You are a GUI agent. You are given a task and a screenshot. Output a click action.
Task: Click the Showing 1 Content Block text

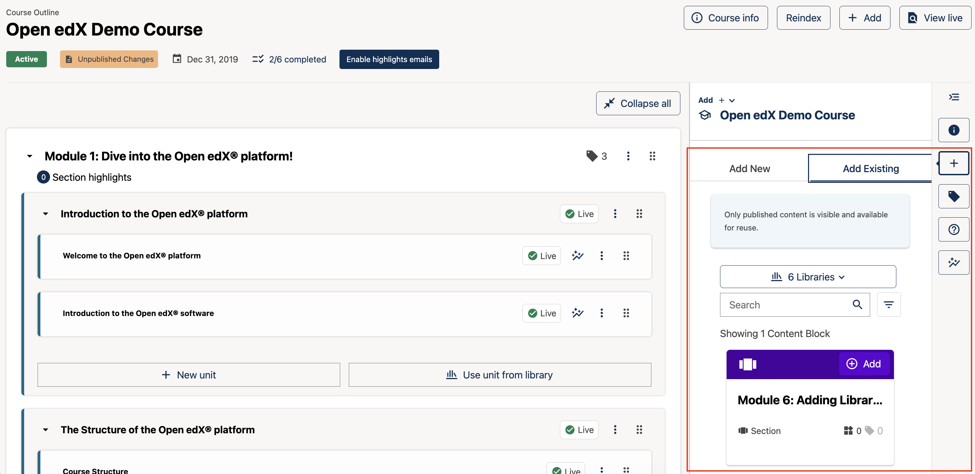click(x=775, y=334)
